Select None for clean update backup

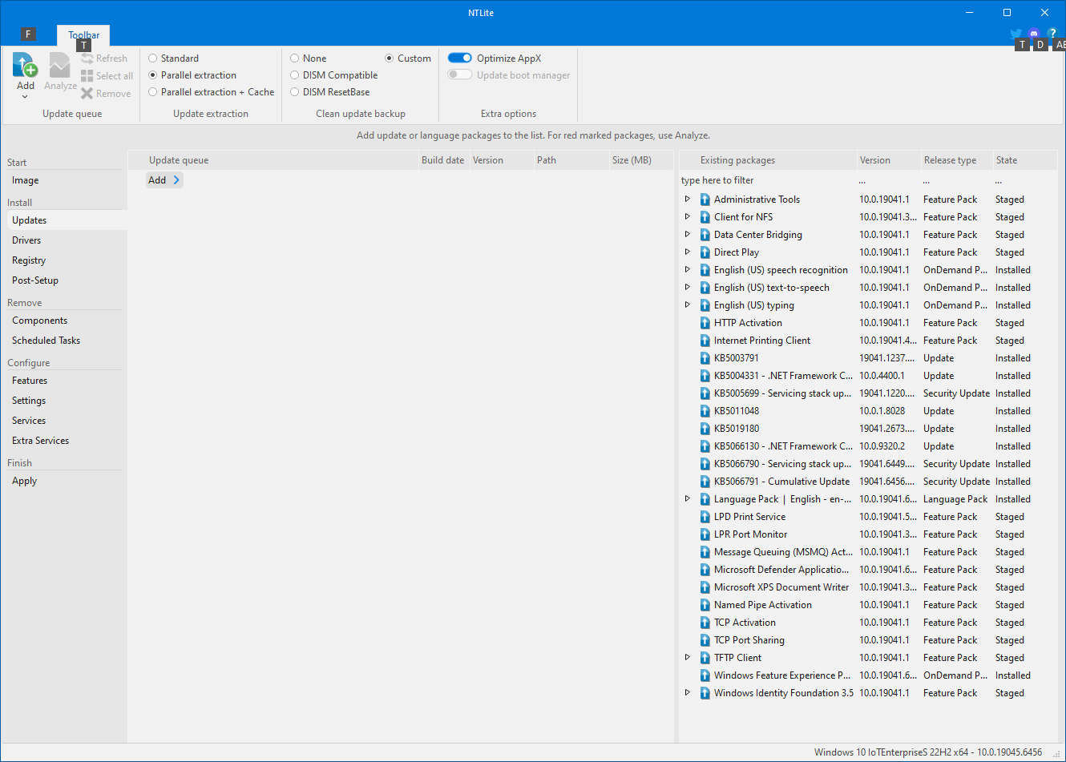point(294,58)
